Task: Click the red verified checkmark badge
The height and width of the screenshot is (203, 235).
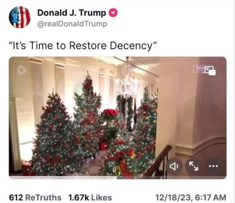Action: pyautogui.click(x=113, y=12)
